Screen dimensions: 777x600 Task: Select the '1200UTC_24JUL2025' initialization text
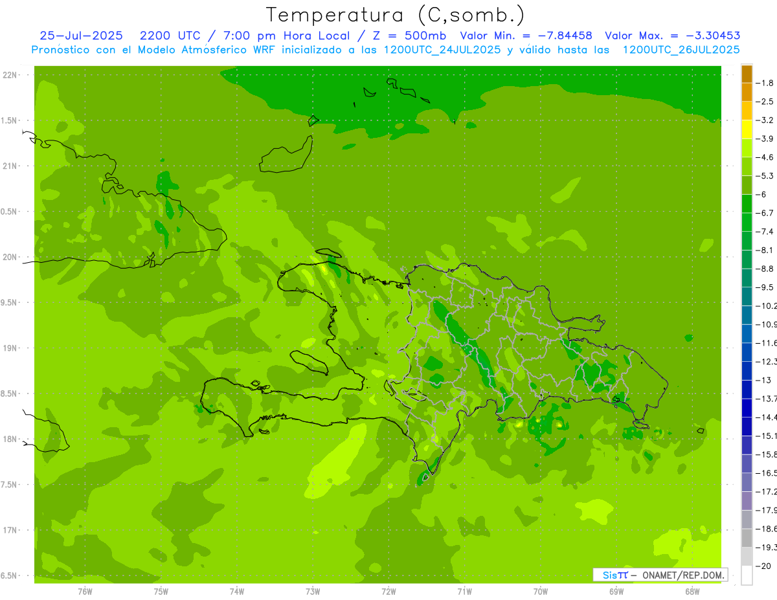[x=441, y=49]
